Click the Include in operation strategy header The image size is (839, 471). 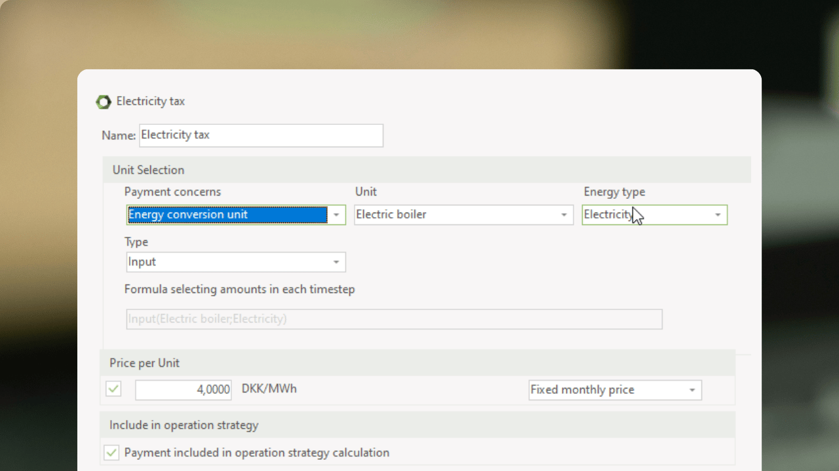(184, 425)
